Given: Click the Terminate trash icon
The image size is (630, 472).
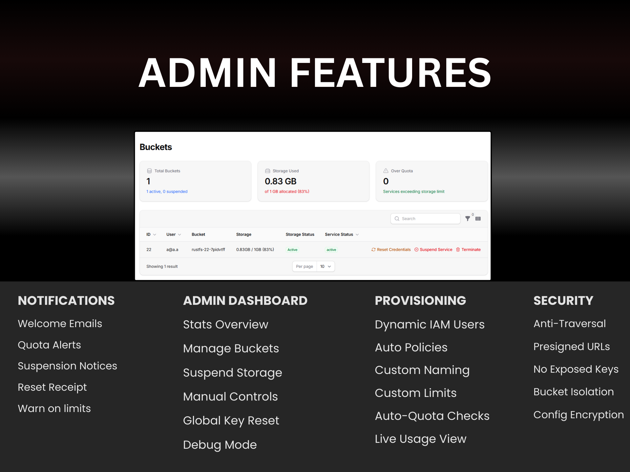Looking at the screenshot, I should coord(458,250).
